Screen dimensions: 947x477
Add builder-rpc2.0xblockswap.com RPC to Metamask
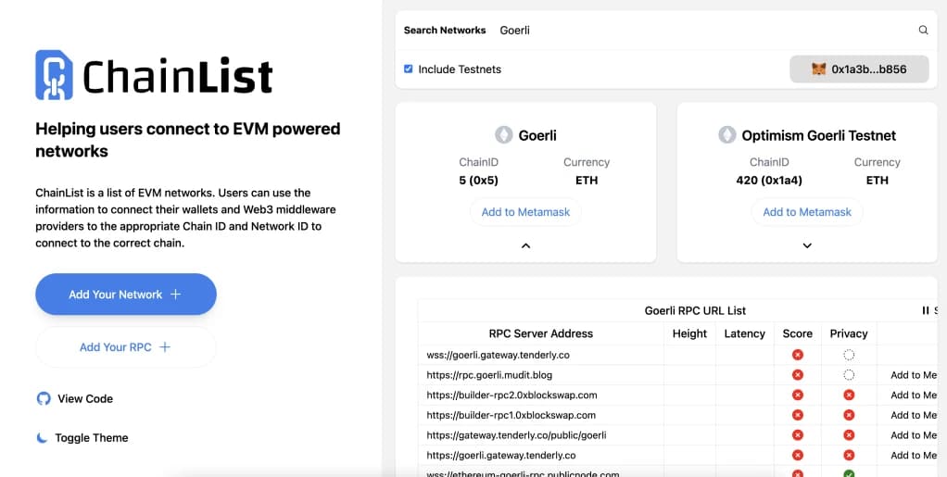tap(914, 395)
